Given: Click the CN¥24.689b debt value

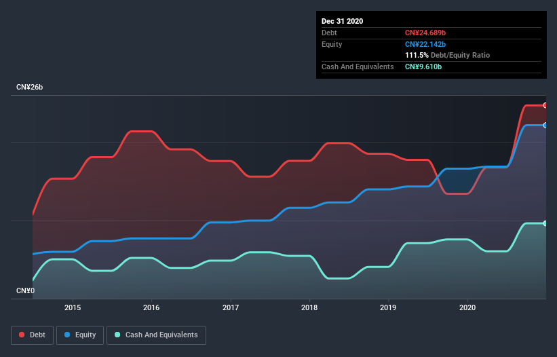Looking at the screenshot, I should click(x=425, y=33).
